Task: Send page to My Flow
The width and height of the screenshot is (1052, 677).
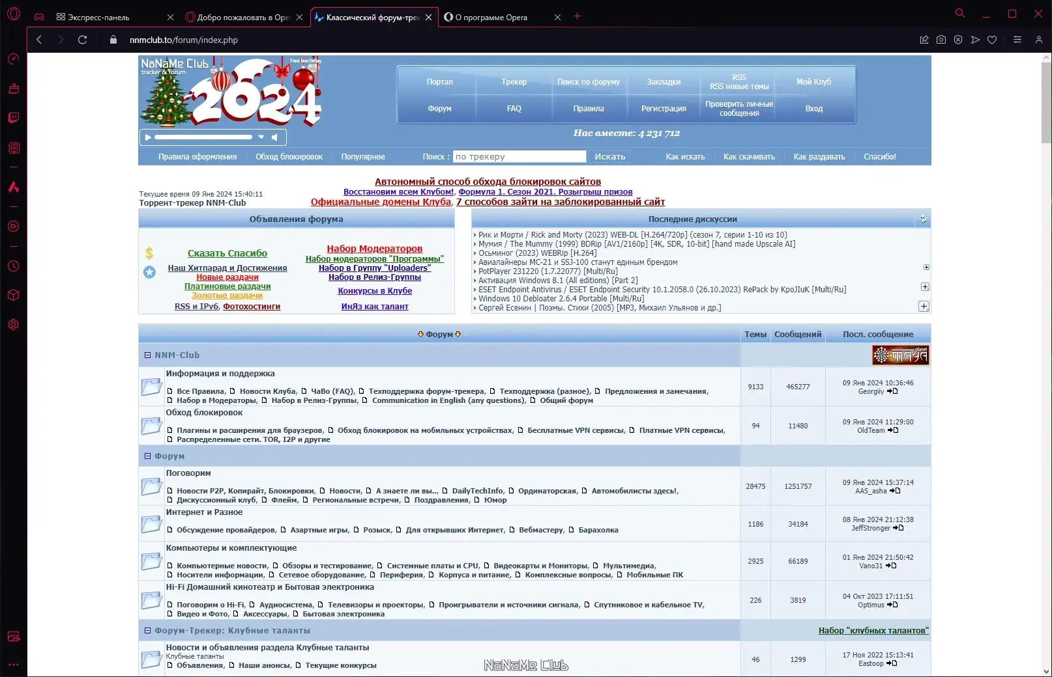Action: tap(975, 40)
